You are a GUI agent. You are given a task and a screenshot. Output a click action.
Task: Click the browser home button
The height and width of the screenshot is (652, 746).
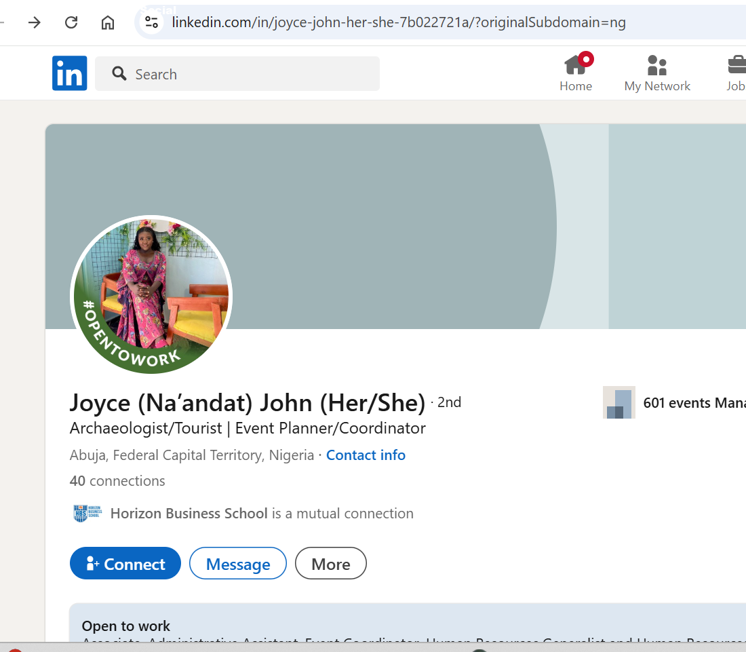107,22
